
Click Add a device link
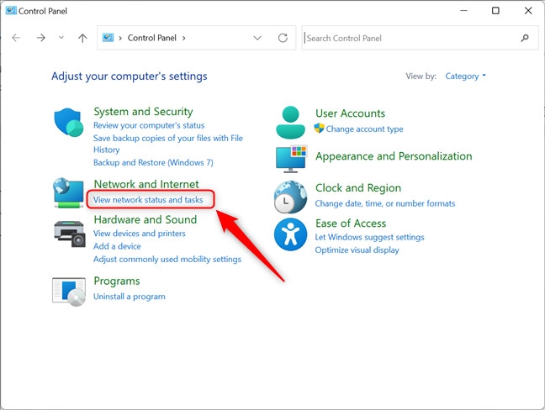tap(117, 246)
